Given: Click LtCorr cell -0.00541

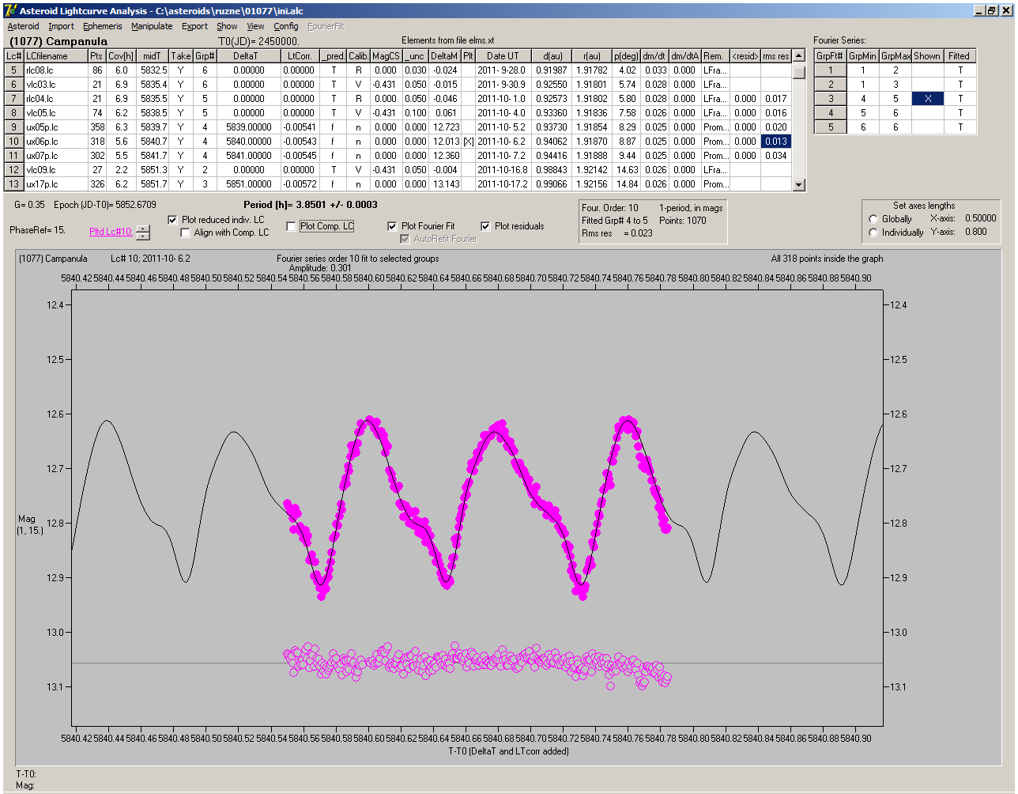Looking at the screenshot, I should click(300, 127).
